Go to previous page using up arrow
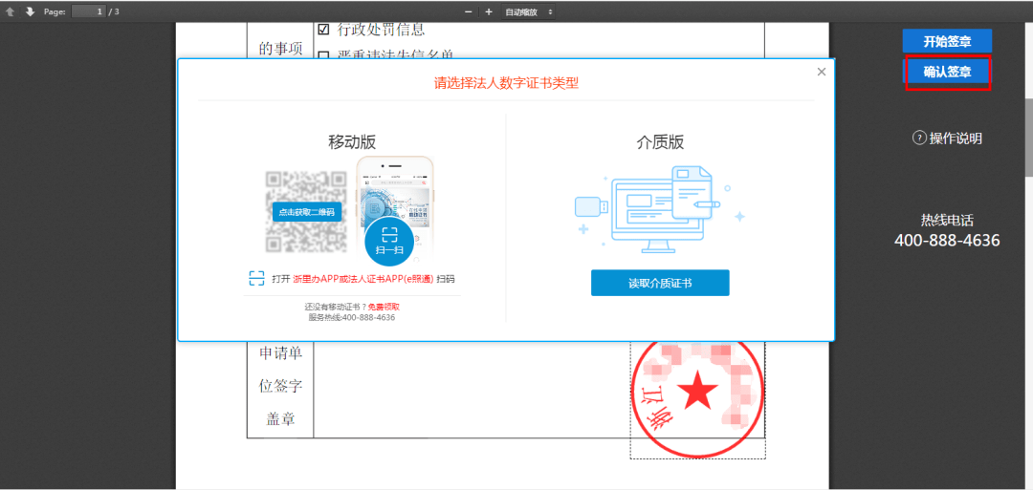Viewport: 1033px width, 490px height. click(11, 11)
